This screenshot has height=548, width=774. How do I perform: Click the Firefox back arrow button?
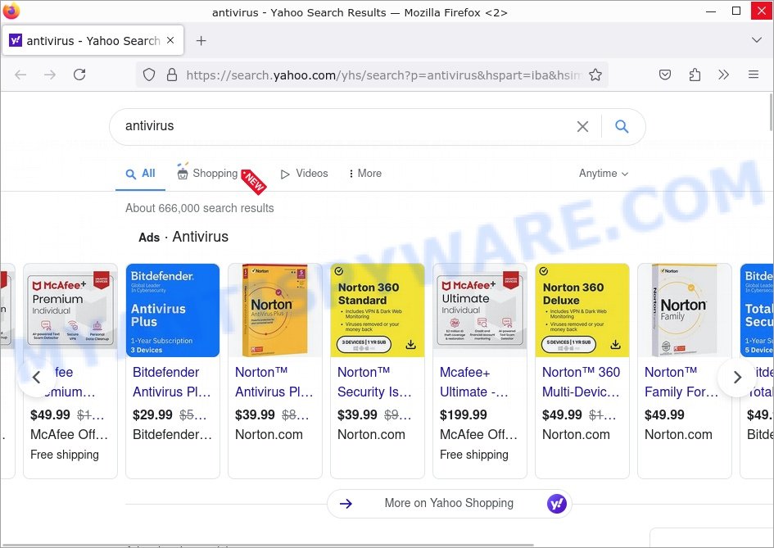click(x=20, y=75)
